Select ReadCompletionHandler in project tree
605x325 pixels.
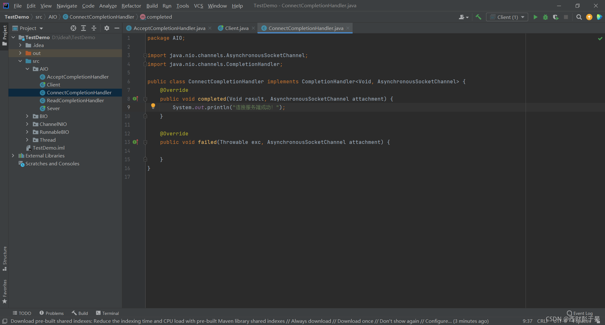point(75,100)
